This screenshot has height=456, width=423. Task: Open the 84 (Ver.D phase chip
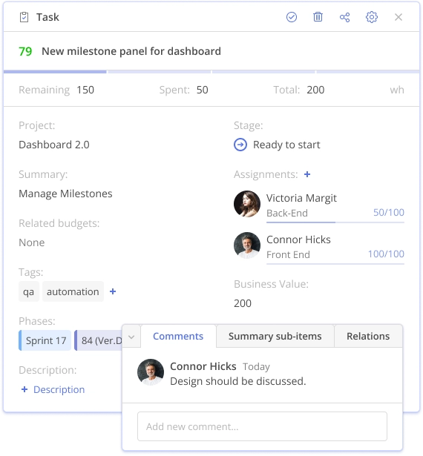99,340
